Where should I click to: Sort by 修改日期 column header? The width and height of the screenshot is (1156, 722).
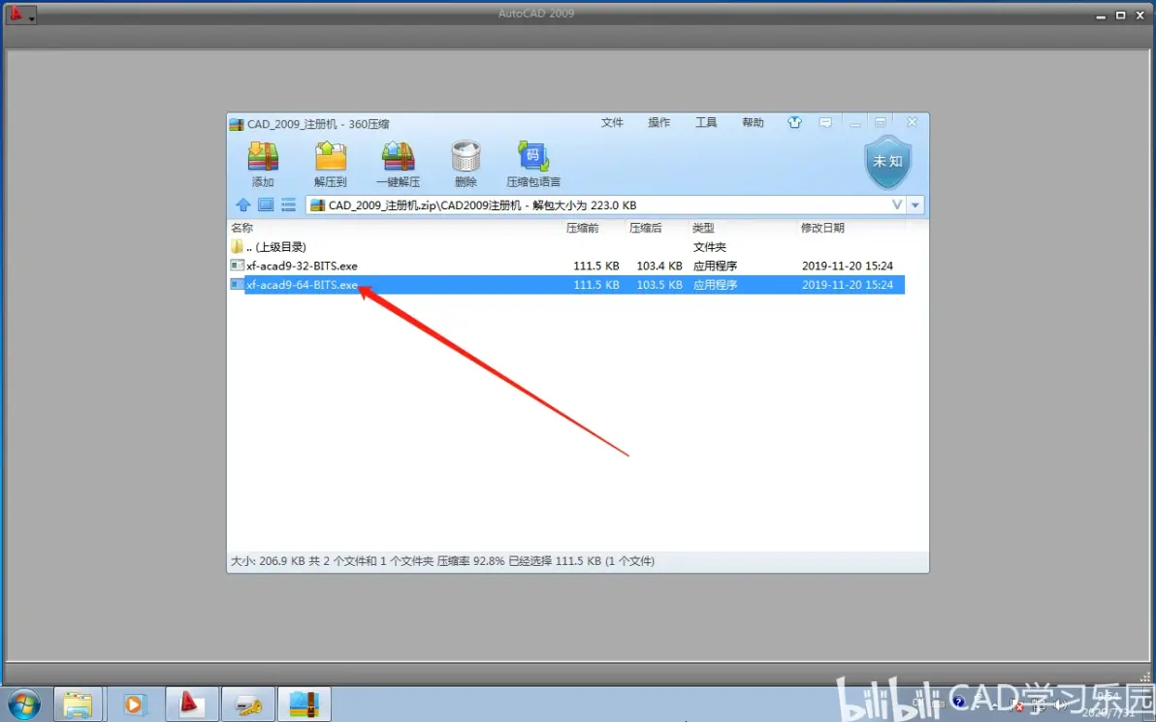[822, 228]
